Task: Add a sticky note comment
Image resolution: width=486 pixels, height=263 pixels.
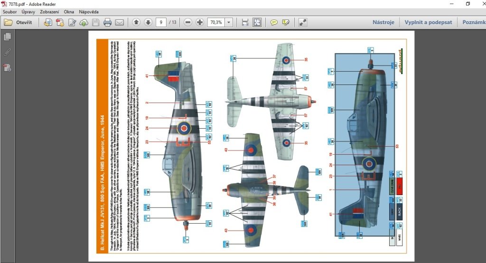Action: click(x=274, y=22)
